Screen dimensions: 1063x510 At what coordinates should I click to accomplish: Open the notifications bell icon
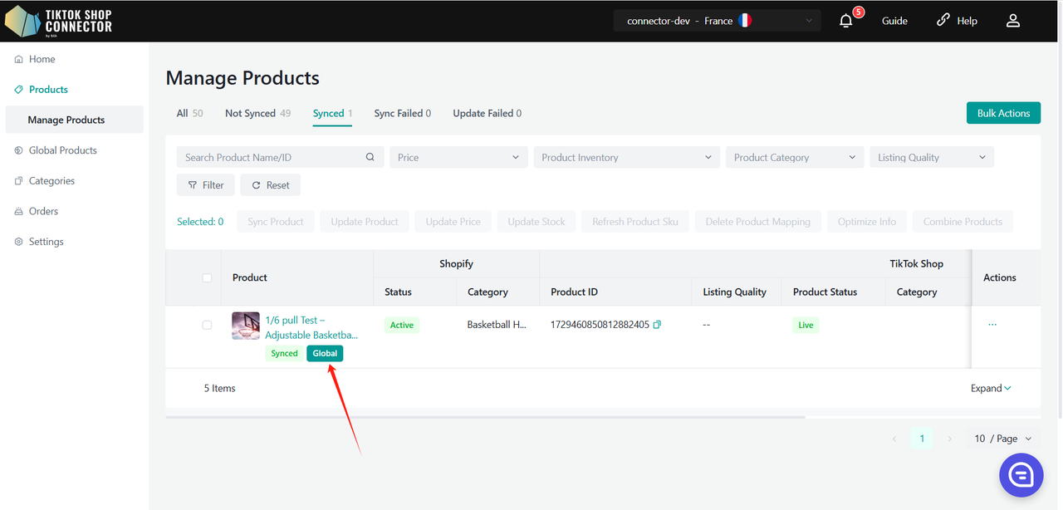845,21
